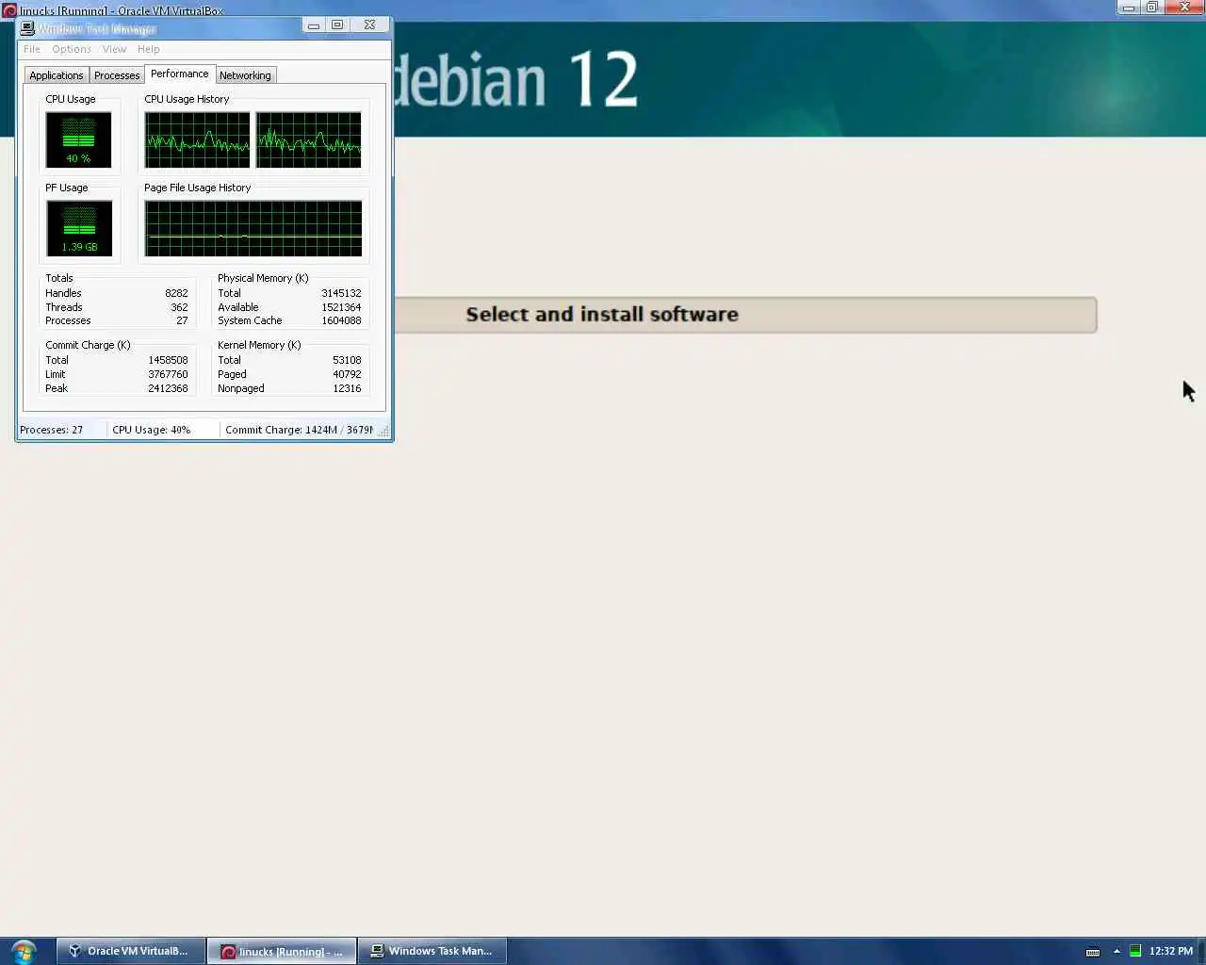Switch to Oracle VM VirtualBox taskbar button
Image resolution: width=1206 pixels, height=965 pixels.
point(130,951)
